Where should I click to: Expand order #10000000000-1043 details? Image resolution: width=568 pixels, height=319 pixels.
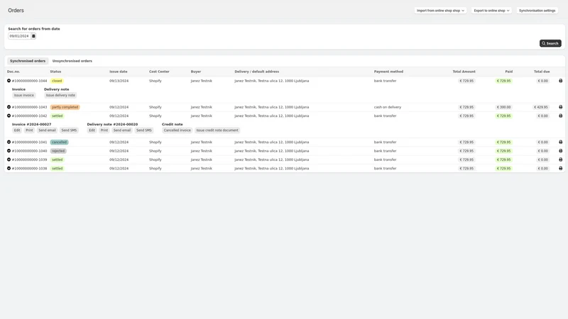click(9, 107)
